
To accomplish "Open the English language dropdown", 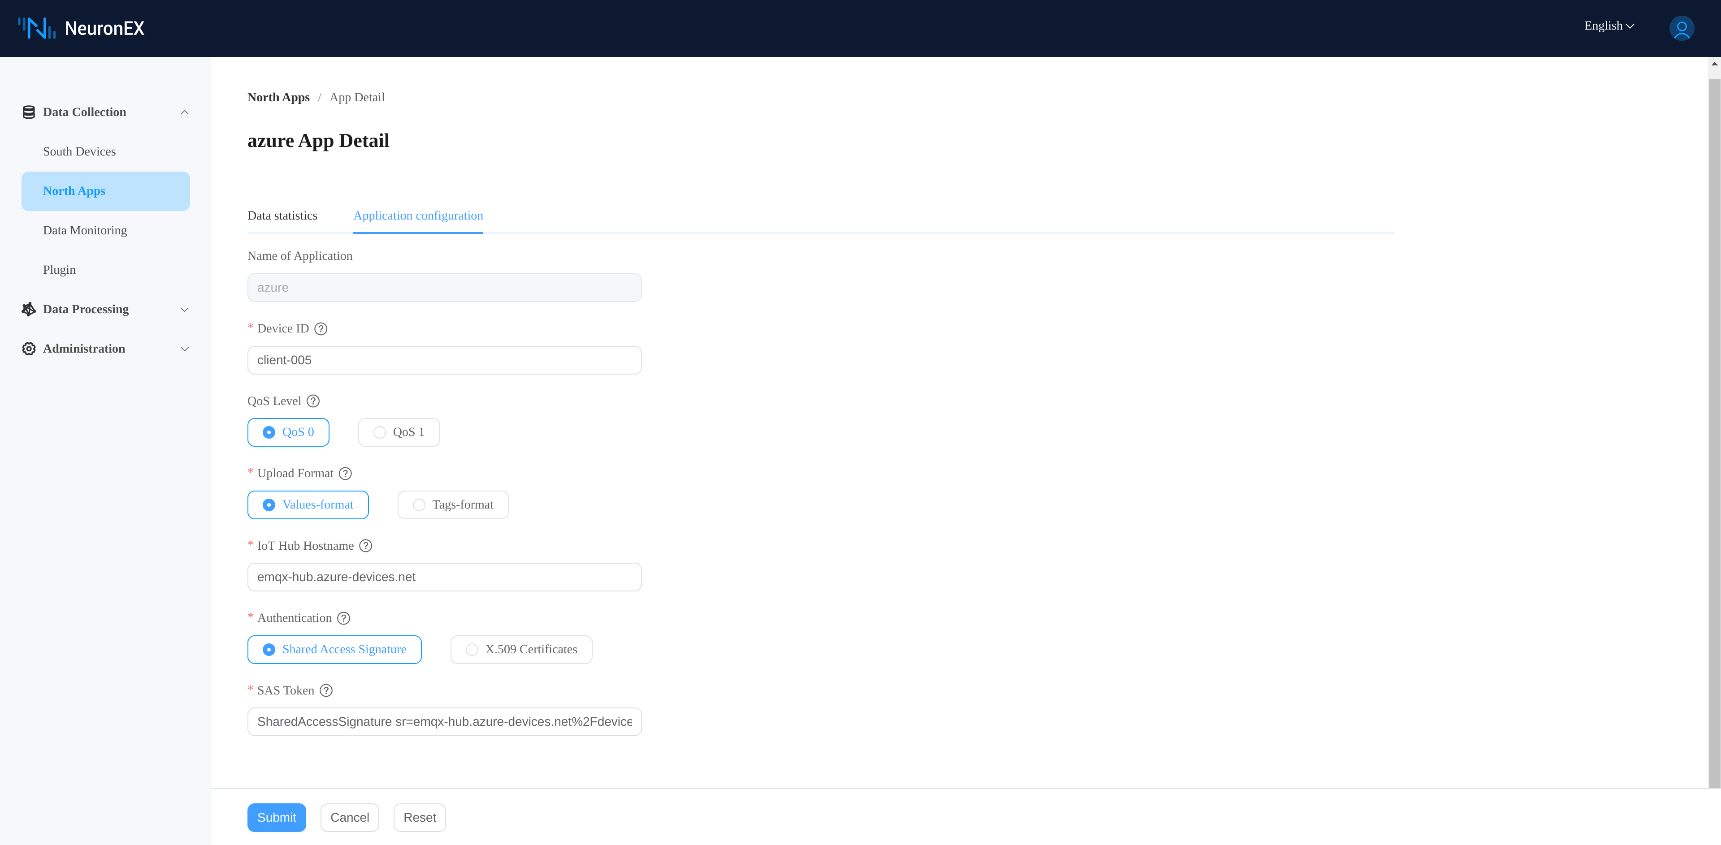I will 1608,26.
